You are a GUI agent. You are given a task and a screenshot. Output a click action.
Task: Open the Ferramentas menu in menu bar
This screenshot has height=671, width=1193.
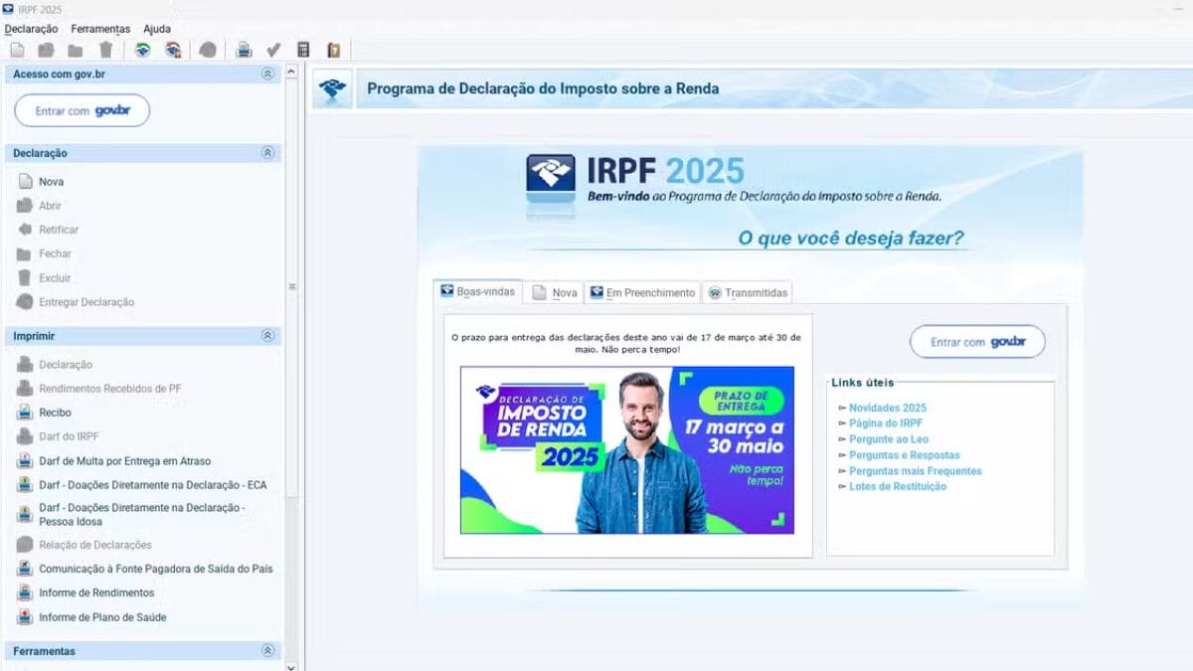(100, 29)
